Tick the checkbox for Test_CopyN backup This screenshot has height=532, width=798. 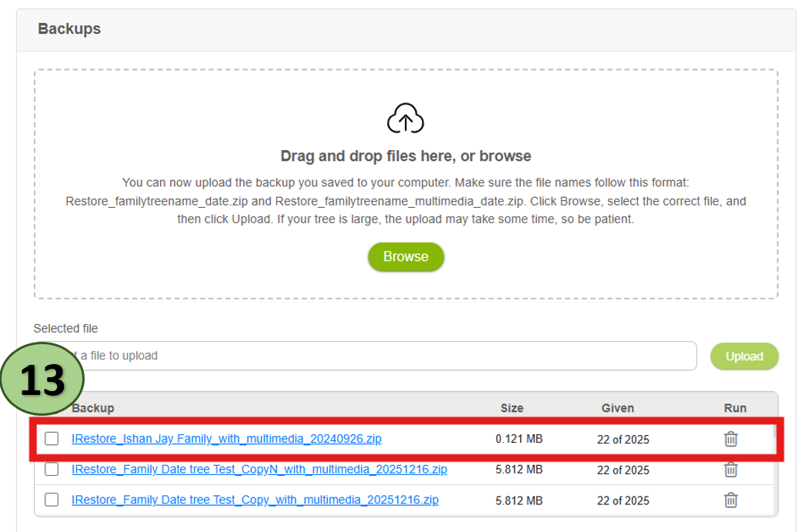[x=52, y=469]
